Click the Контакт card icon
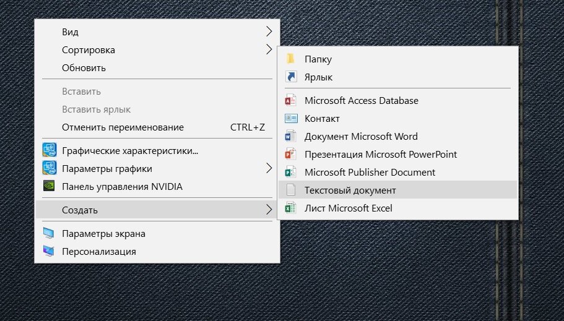The width and height of the screenshot is (564, 321). point(291,118)
